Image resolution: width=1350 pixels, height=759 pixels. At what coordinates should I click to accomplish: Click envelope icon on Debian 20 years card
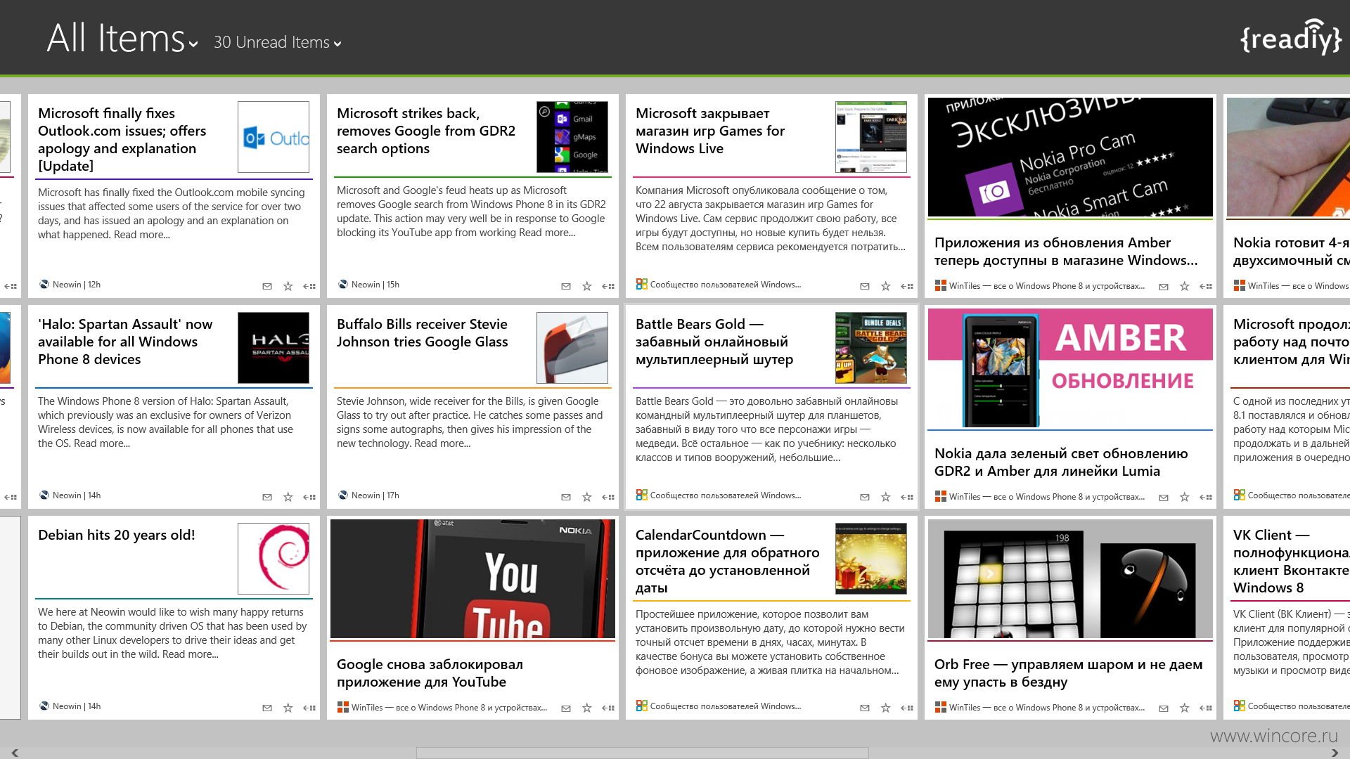pyautogui.click(x=267, y=708)
